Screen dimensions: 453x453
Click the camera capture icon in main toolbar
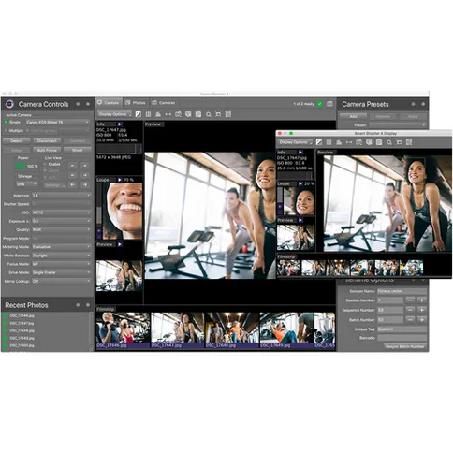(x=178, y=114)
